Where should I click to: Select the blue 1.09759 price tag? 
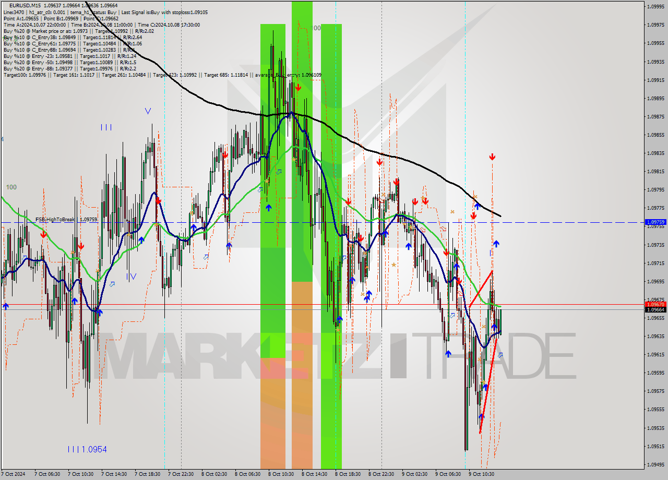point(656,222)
